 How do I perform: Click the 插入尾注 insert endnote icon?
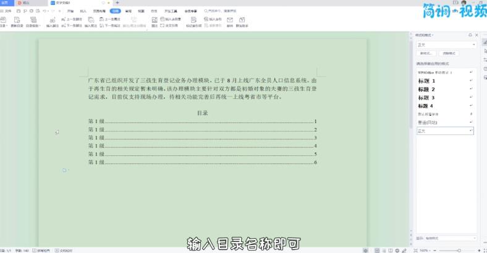90,20
